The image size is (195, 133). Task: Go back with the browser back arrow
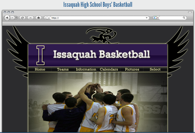pyautogui.click(x=7, y=18)
